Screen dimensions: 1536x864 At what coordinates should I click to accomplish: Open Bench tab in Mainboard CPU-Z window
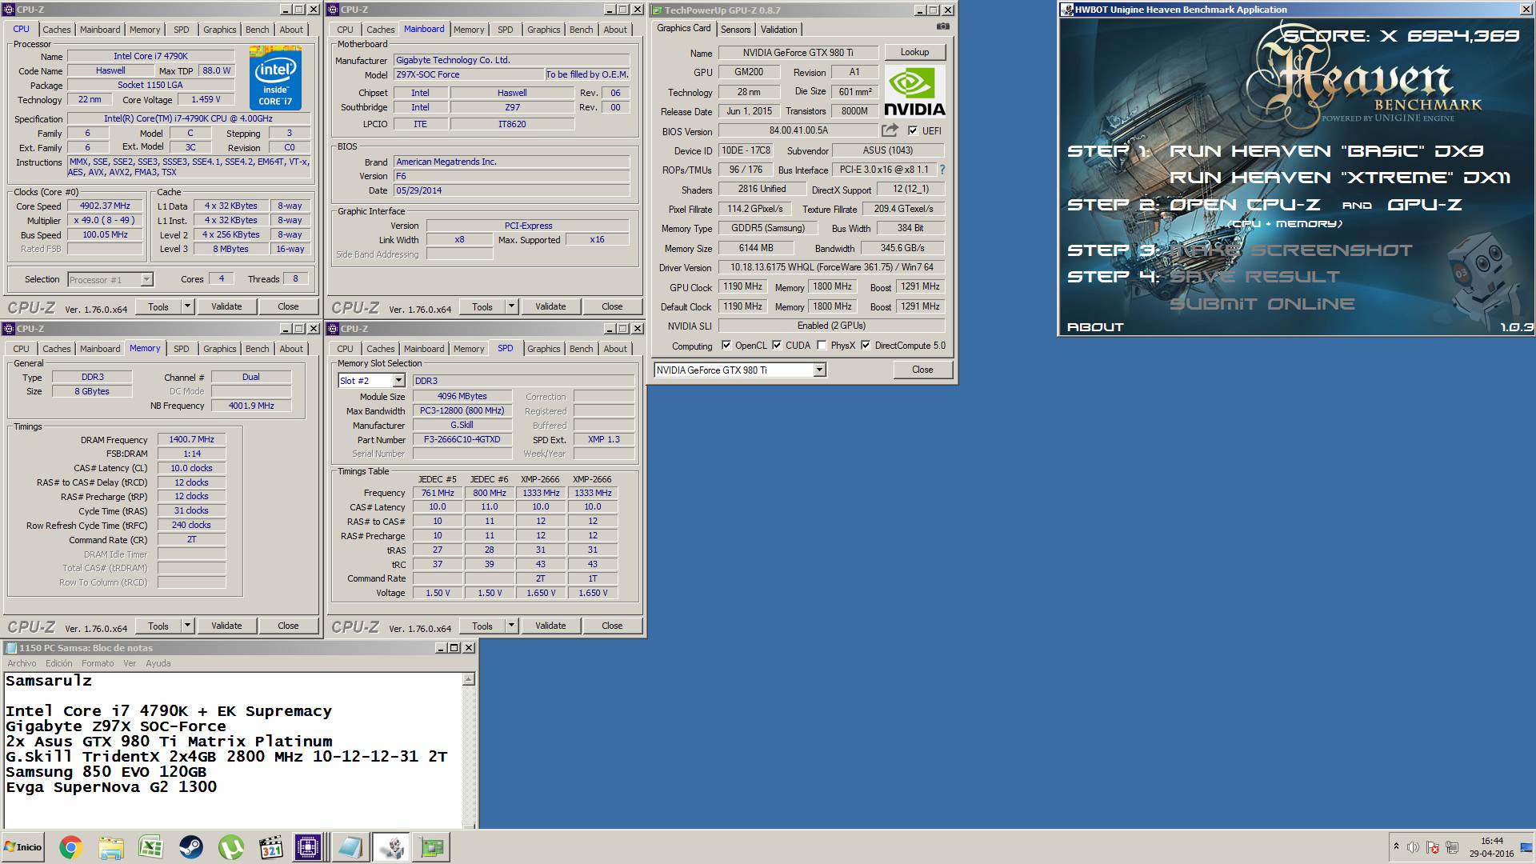[x=581, y=30]
